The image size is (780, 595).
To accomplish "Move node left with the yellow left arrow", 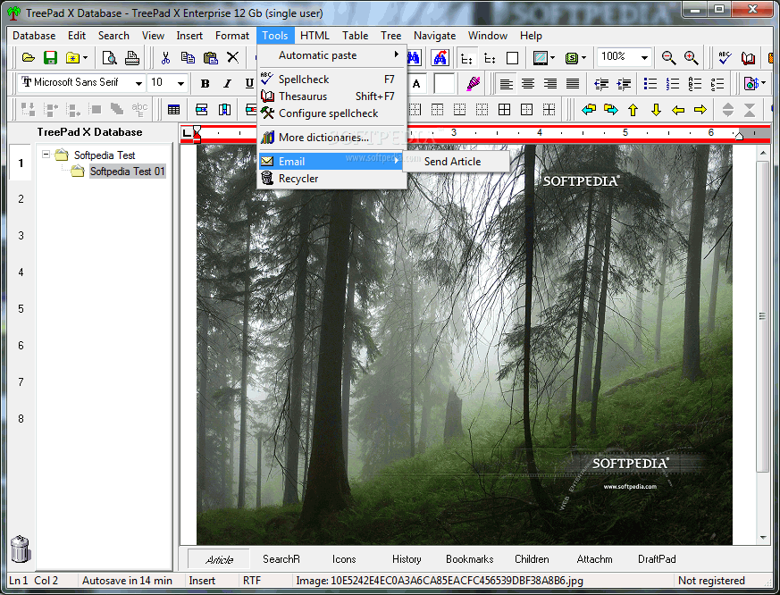I will click(678, 110).
